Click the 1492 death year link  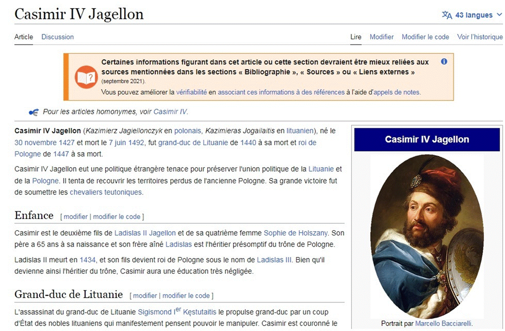[136, 142]
